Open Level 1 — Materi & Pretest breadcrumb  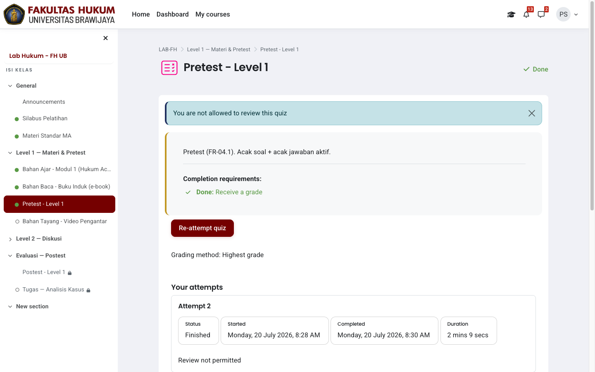click(x=219, y=50)
